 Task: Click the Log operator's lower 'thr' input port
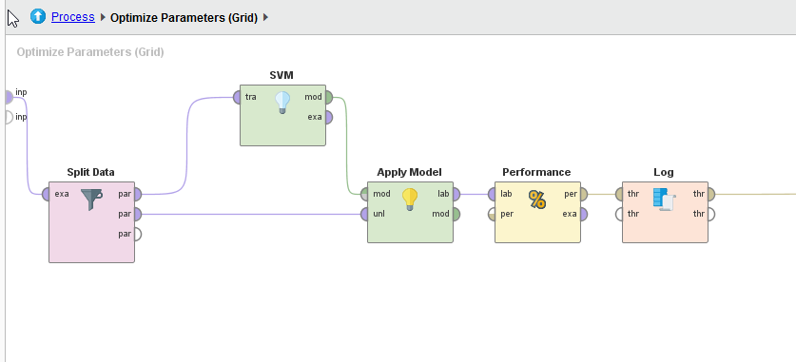[x=620, y=214]
